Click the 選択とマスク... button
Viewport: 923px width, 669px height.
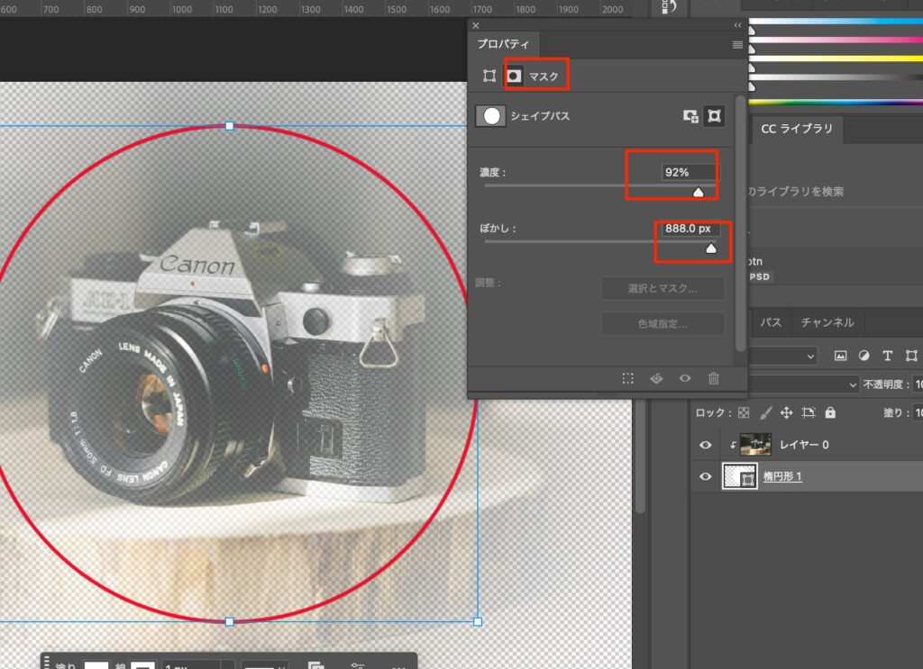(663, 288)
